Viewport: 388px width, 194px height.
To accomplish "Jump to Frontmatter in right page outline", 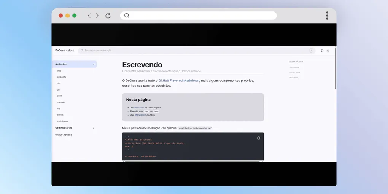I will (x=294, y=68).
